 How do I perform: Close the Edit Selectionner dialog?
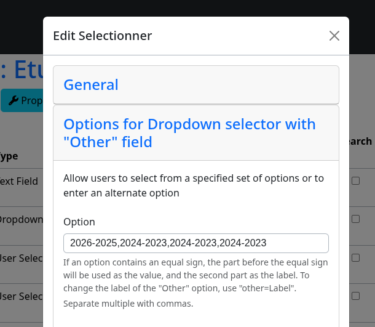[x=334, y=36]
